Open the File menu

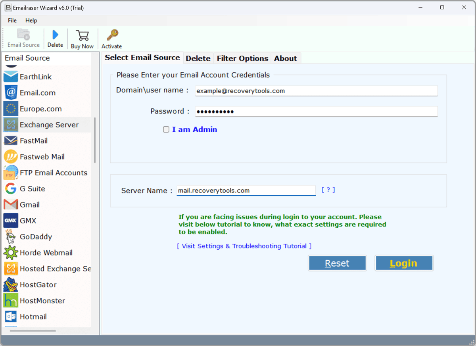pyautogui.click(x=12, y=20)
